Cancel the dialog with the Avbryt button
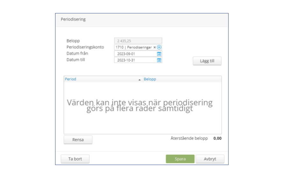Image resolution: width=306 pixels, height=172 pixels. (210, 159)
